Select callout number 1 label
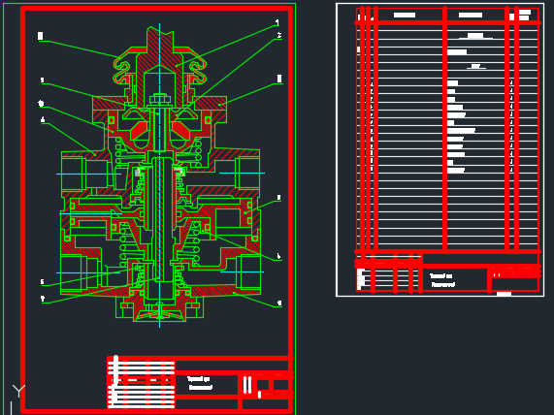554x415 pixels. [277, 23]
